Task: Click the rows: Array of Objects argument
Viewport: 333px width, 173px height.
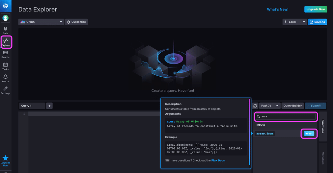Action: click(185, 122)
